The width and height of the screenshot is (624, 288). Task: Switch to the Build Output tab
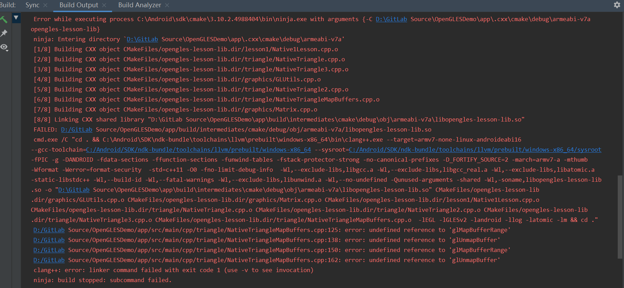pos(79,5)
